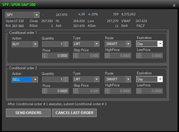Viewport: 179px width, 132px height.
Task: Open Route SMART dropdown in order 1
Action: 128,44
